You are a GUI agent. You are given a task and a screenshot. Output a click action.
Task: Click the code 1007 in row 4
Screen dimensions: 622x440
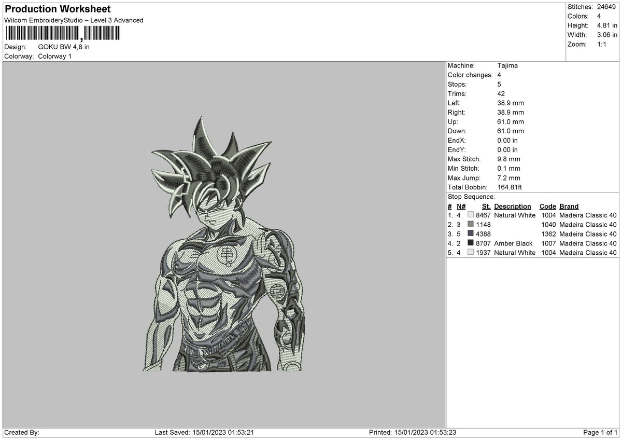pyautogui.click(x=548, y=243)
